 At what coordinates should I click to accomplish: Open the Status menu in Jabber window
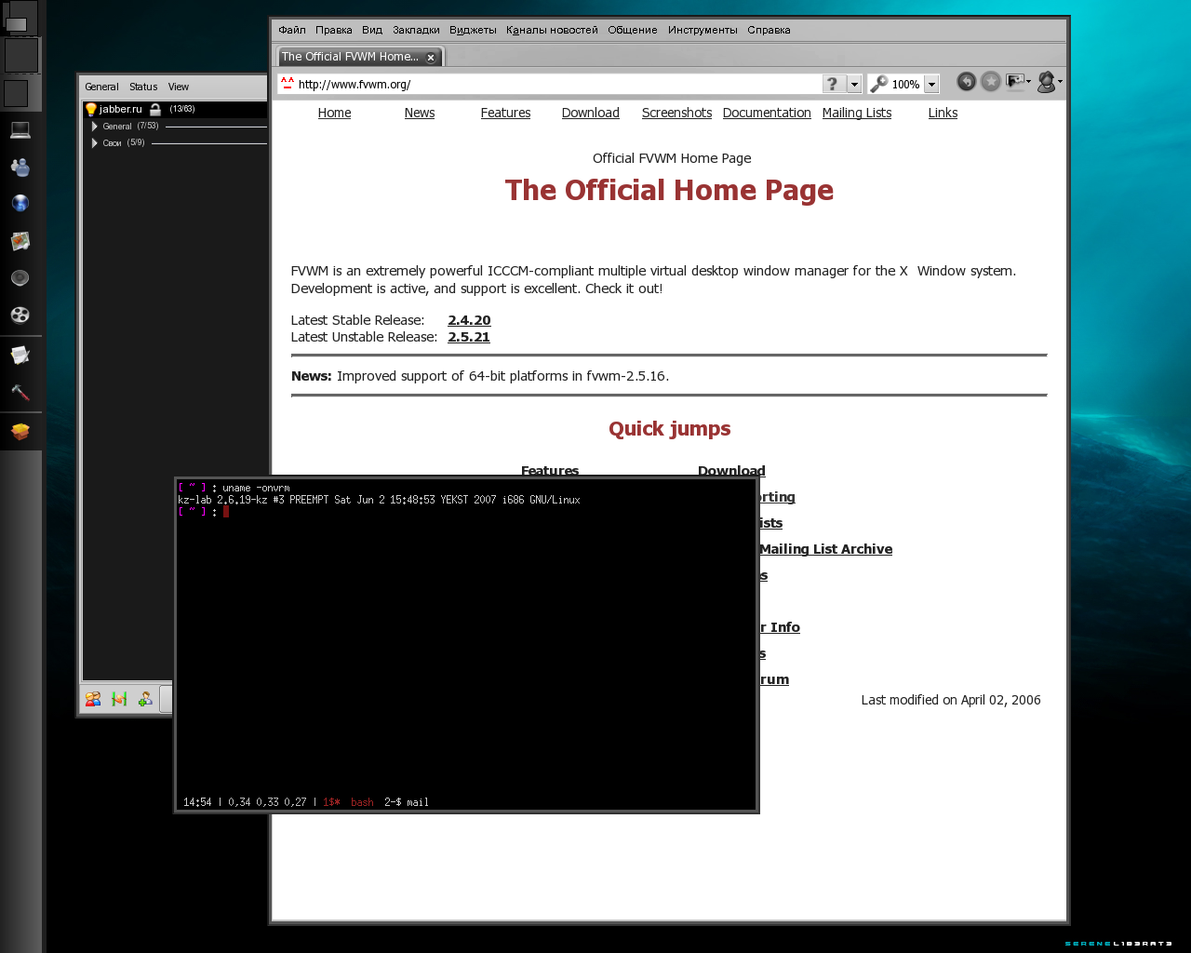click(143, 87)
